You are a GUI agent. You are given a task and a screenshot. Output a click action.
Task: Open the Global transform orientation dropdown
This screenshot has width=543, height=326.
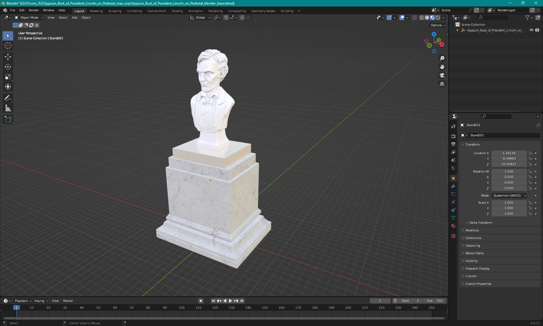point(200,18)
